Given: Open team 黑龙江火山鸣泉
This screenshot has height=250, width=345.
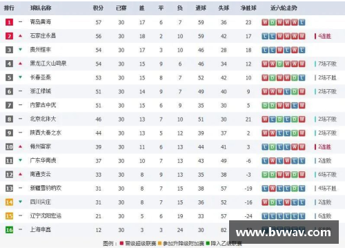Looking at the screenshot, I should click(x=48, y=64).
